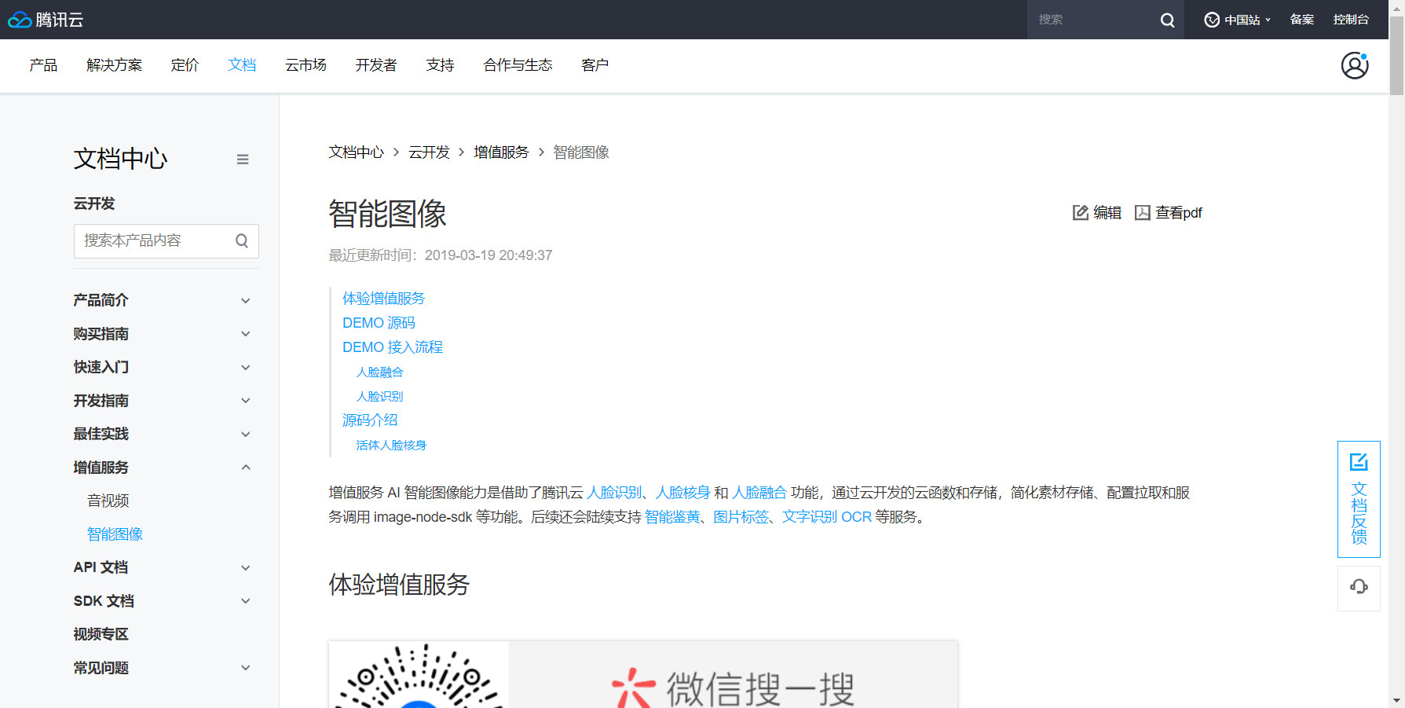
Task: Open 视频专区 in sidebar
Action: pyautogui.click(x=101, y=634)
